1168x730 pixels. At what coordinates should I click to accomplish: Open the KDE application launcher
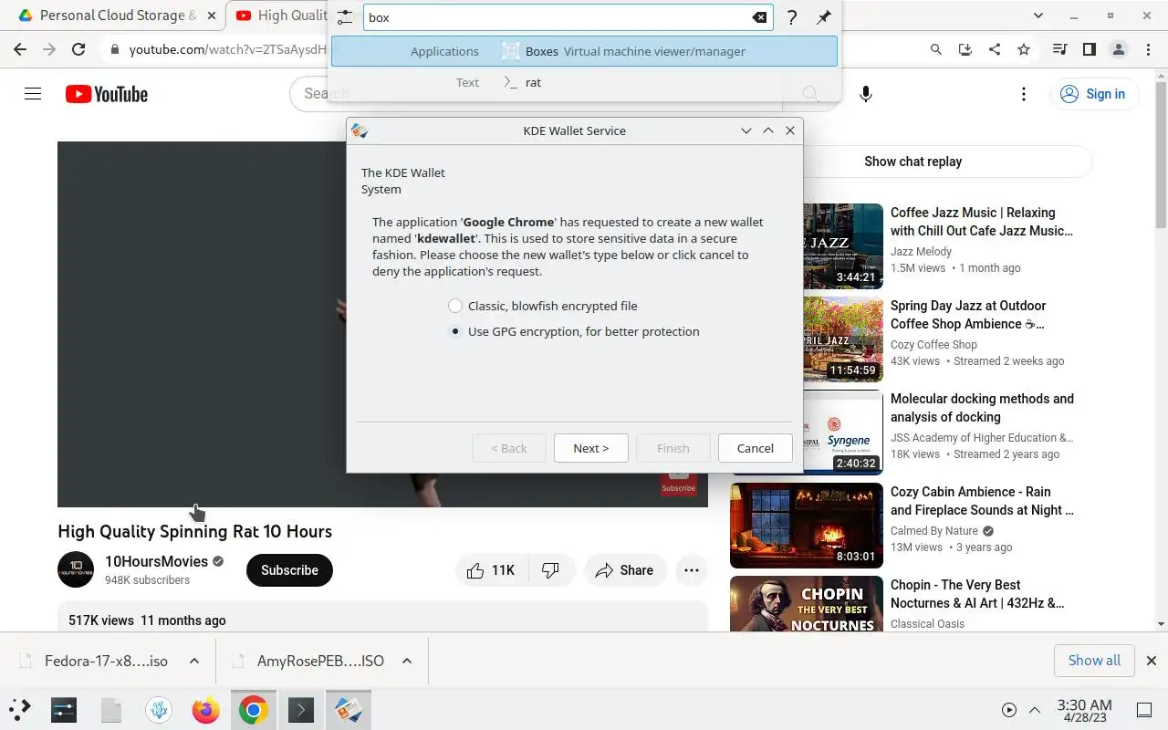click(20, 709)
